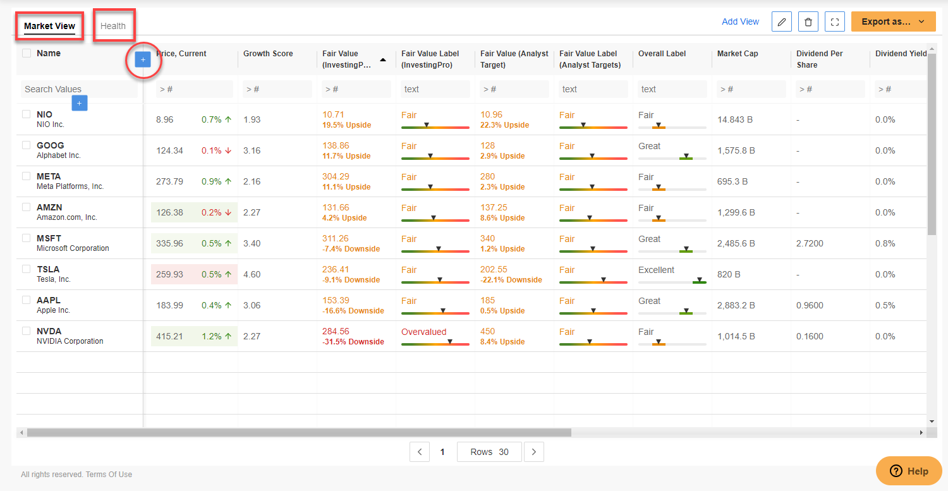The height and width of the screenshot is (491, 948).
Task: Click the vertical scrollbar down arrow
Action: 932,421
